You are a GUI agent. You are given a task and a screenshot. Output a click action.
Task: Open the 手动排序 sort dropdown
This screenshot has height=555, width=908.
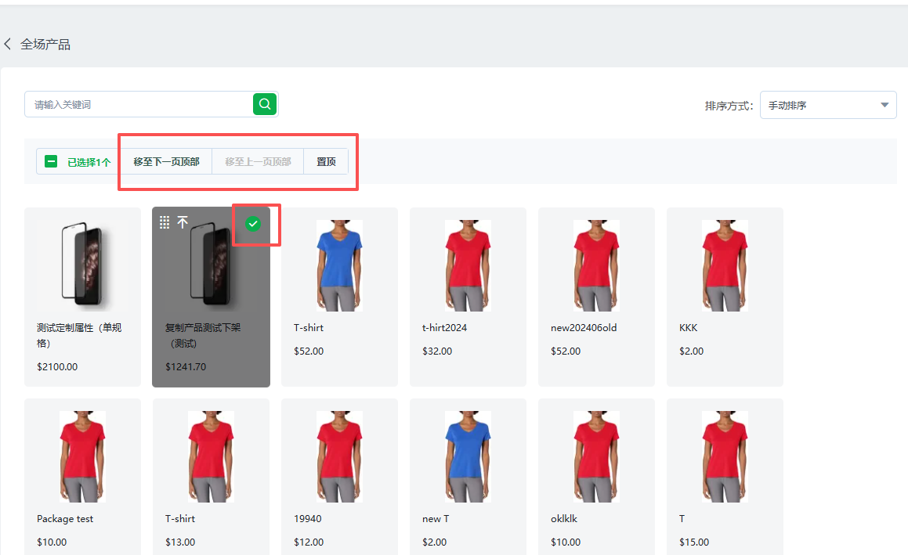[827, 105]
